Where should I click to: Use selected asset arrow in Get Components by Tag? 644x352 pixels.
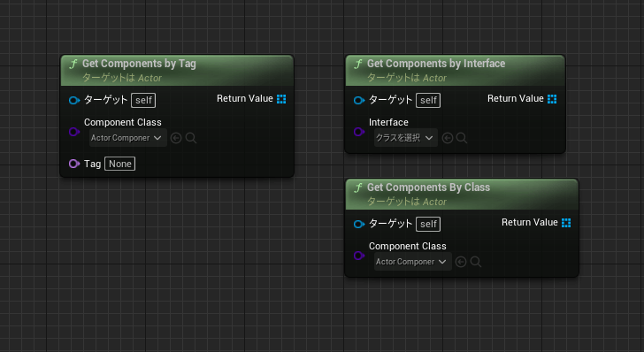(x=176, y=138)
